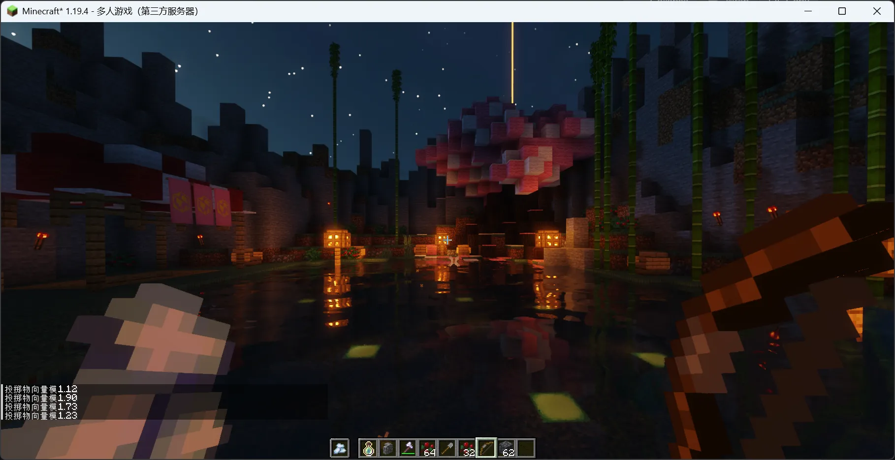Screen dimensions: 895x460
Task: Click the Minecraft grass block title icon
Action: (12, 11)
